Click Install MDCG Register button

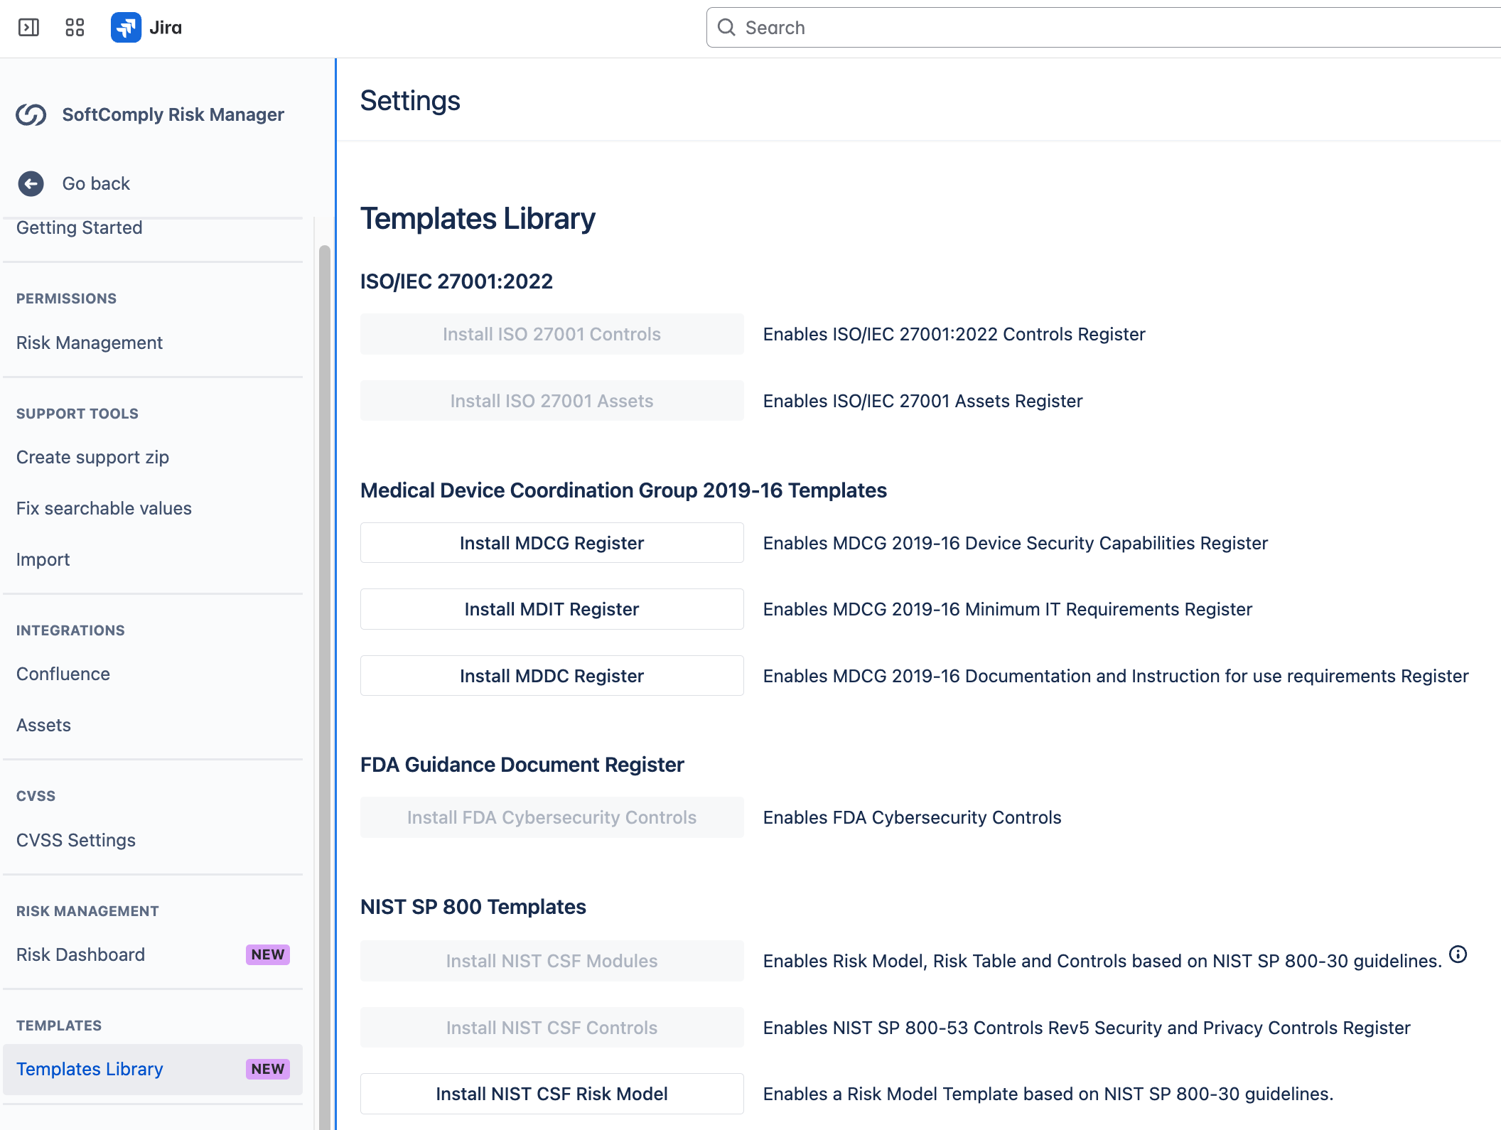pos(552,543)
